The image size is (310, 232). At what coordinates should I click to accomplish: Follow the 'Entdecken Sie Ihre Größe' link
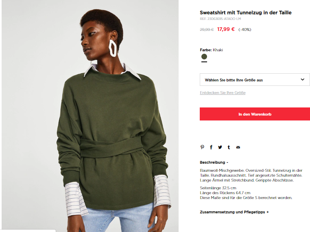pyautogui.click(x=223, y=93)
